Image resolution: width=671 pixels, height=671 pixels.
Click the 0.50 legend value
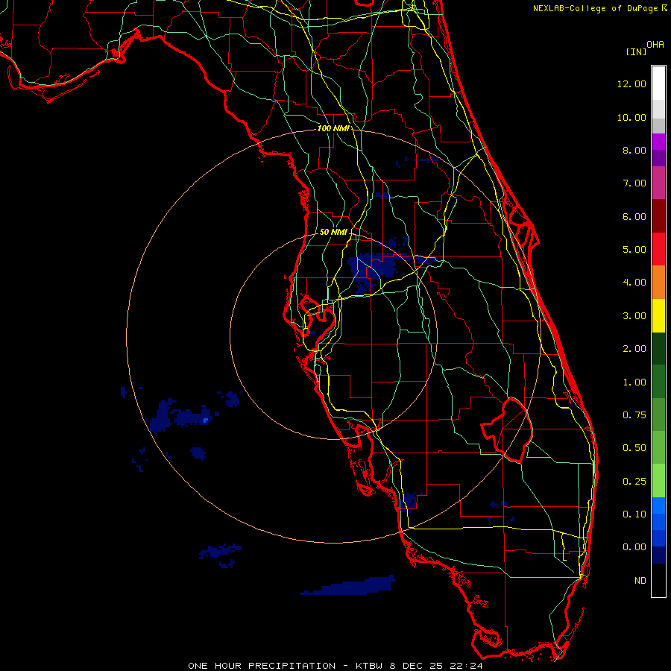634,448
